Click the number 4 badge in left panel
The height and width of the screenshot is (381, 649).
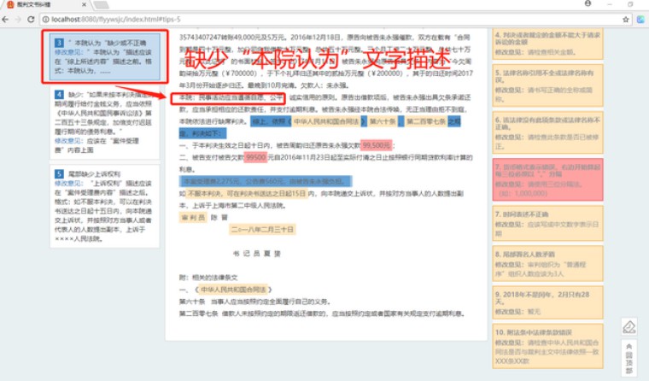tap(59, 95)
